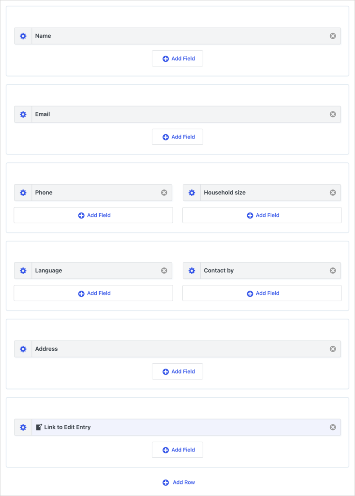Open settings gear for Email field
The image size is (355, 496).
click(23, 114)
